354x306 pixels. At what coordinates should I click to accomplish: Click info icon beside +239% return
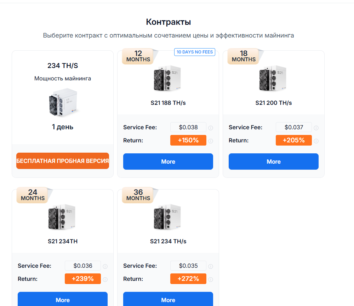click(105, 279)
